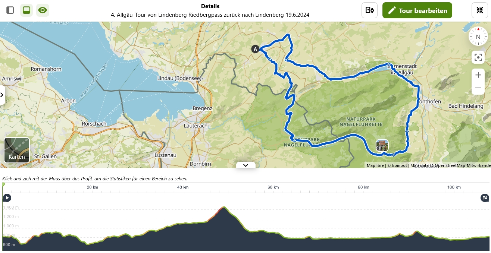This screenshot has height=253, width=491.
Task: Open the OpenStreetMap-Mitwirkende link
Action: pyautogui.click(x=463, y=165)
